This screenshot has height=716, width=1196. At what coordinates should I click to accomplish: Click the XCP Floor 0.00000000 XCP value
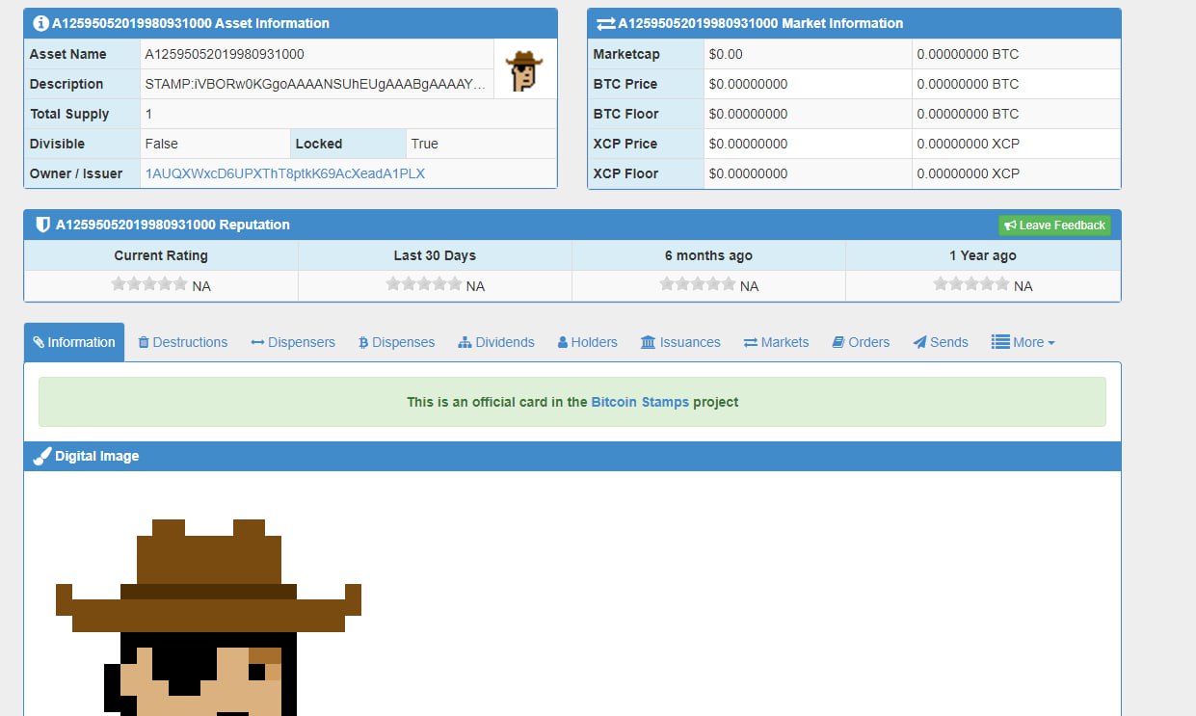point(969,173)
